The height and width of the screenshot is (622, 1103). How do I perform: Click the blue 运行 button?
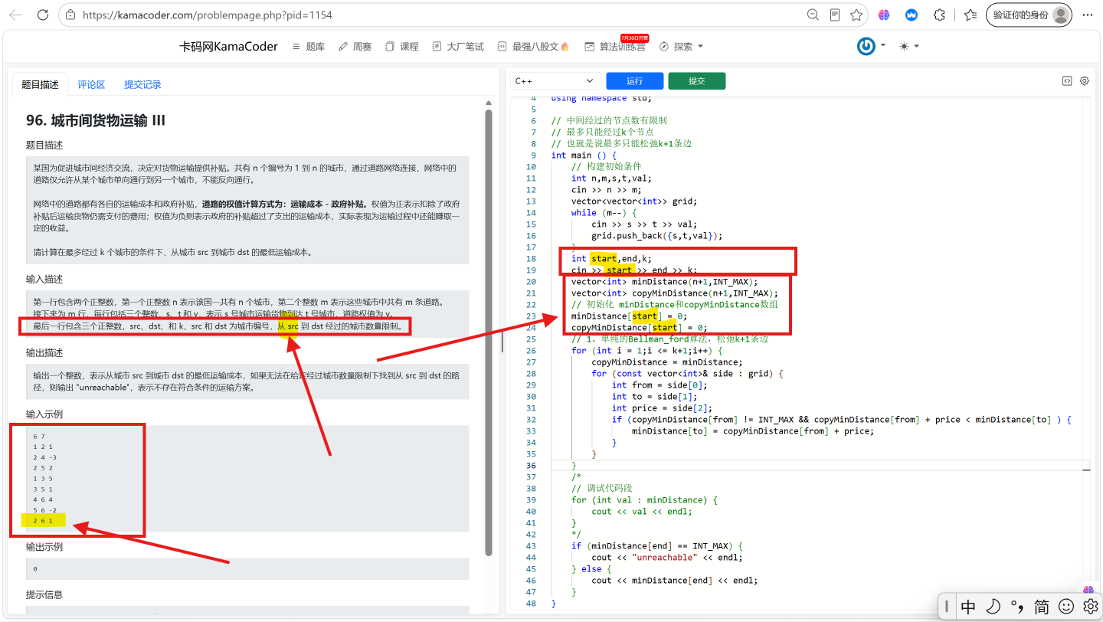pos(634,80)
